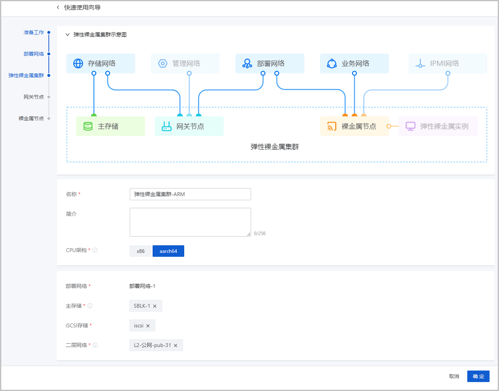Screen dimensions: 499x391
Task: Select x86 CPU architecture
Action: pos(141,251)
